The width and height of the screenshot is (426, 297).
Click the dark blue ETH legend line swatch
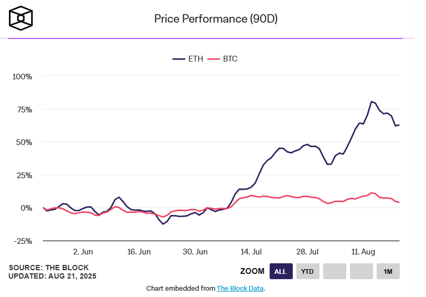[179, 59]
